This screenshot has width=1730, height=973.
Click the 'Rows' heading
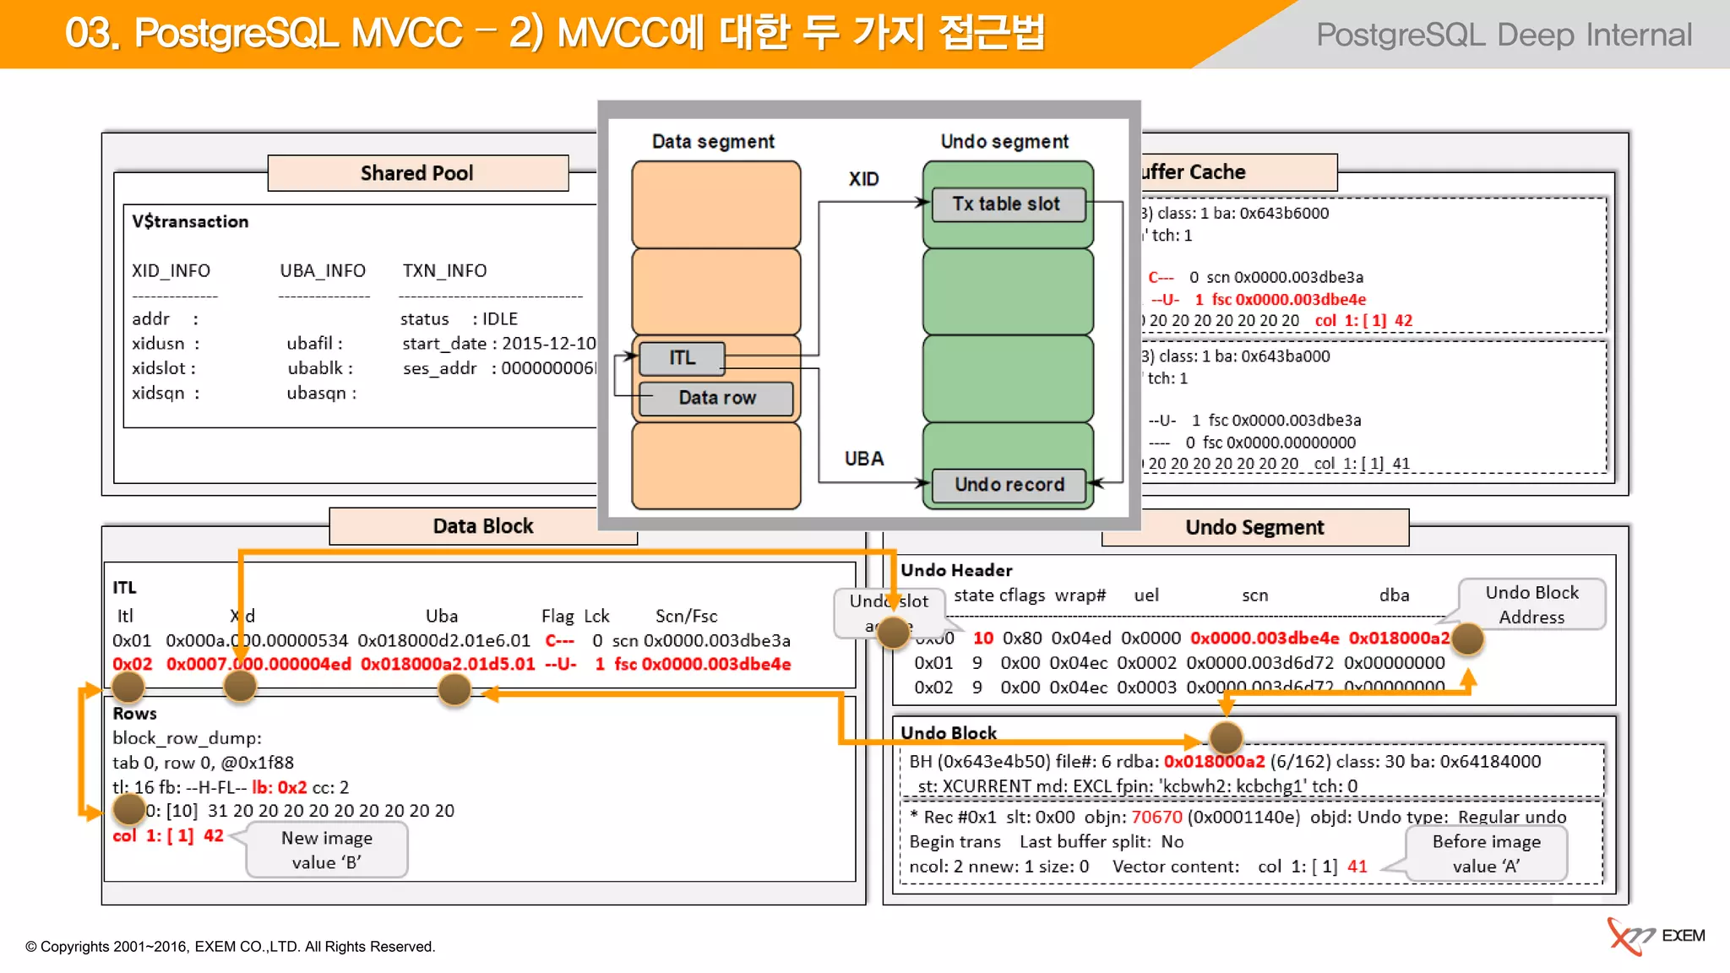coord(134,713)
